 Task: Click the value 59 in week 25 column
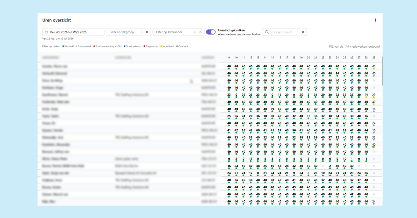tap(345, 130)
